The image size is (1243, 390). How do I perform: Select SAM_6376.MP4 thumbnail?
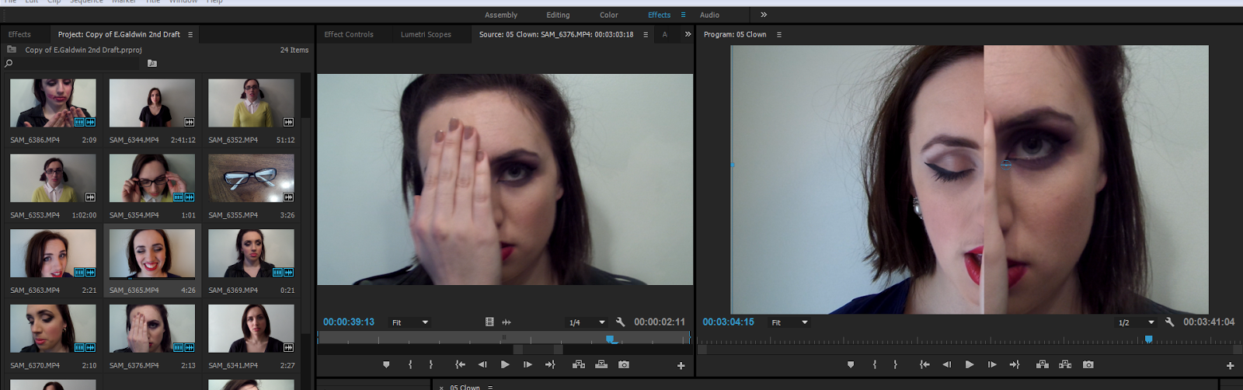[152, 328]
